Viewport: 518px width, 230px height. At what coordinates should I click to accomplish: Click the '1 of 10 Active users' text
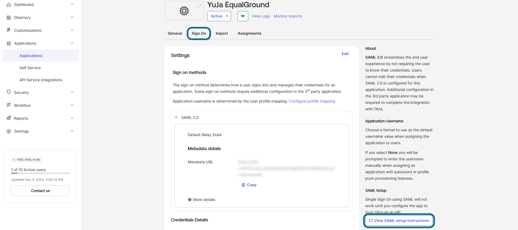tap(28, 170)
